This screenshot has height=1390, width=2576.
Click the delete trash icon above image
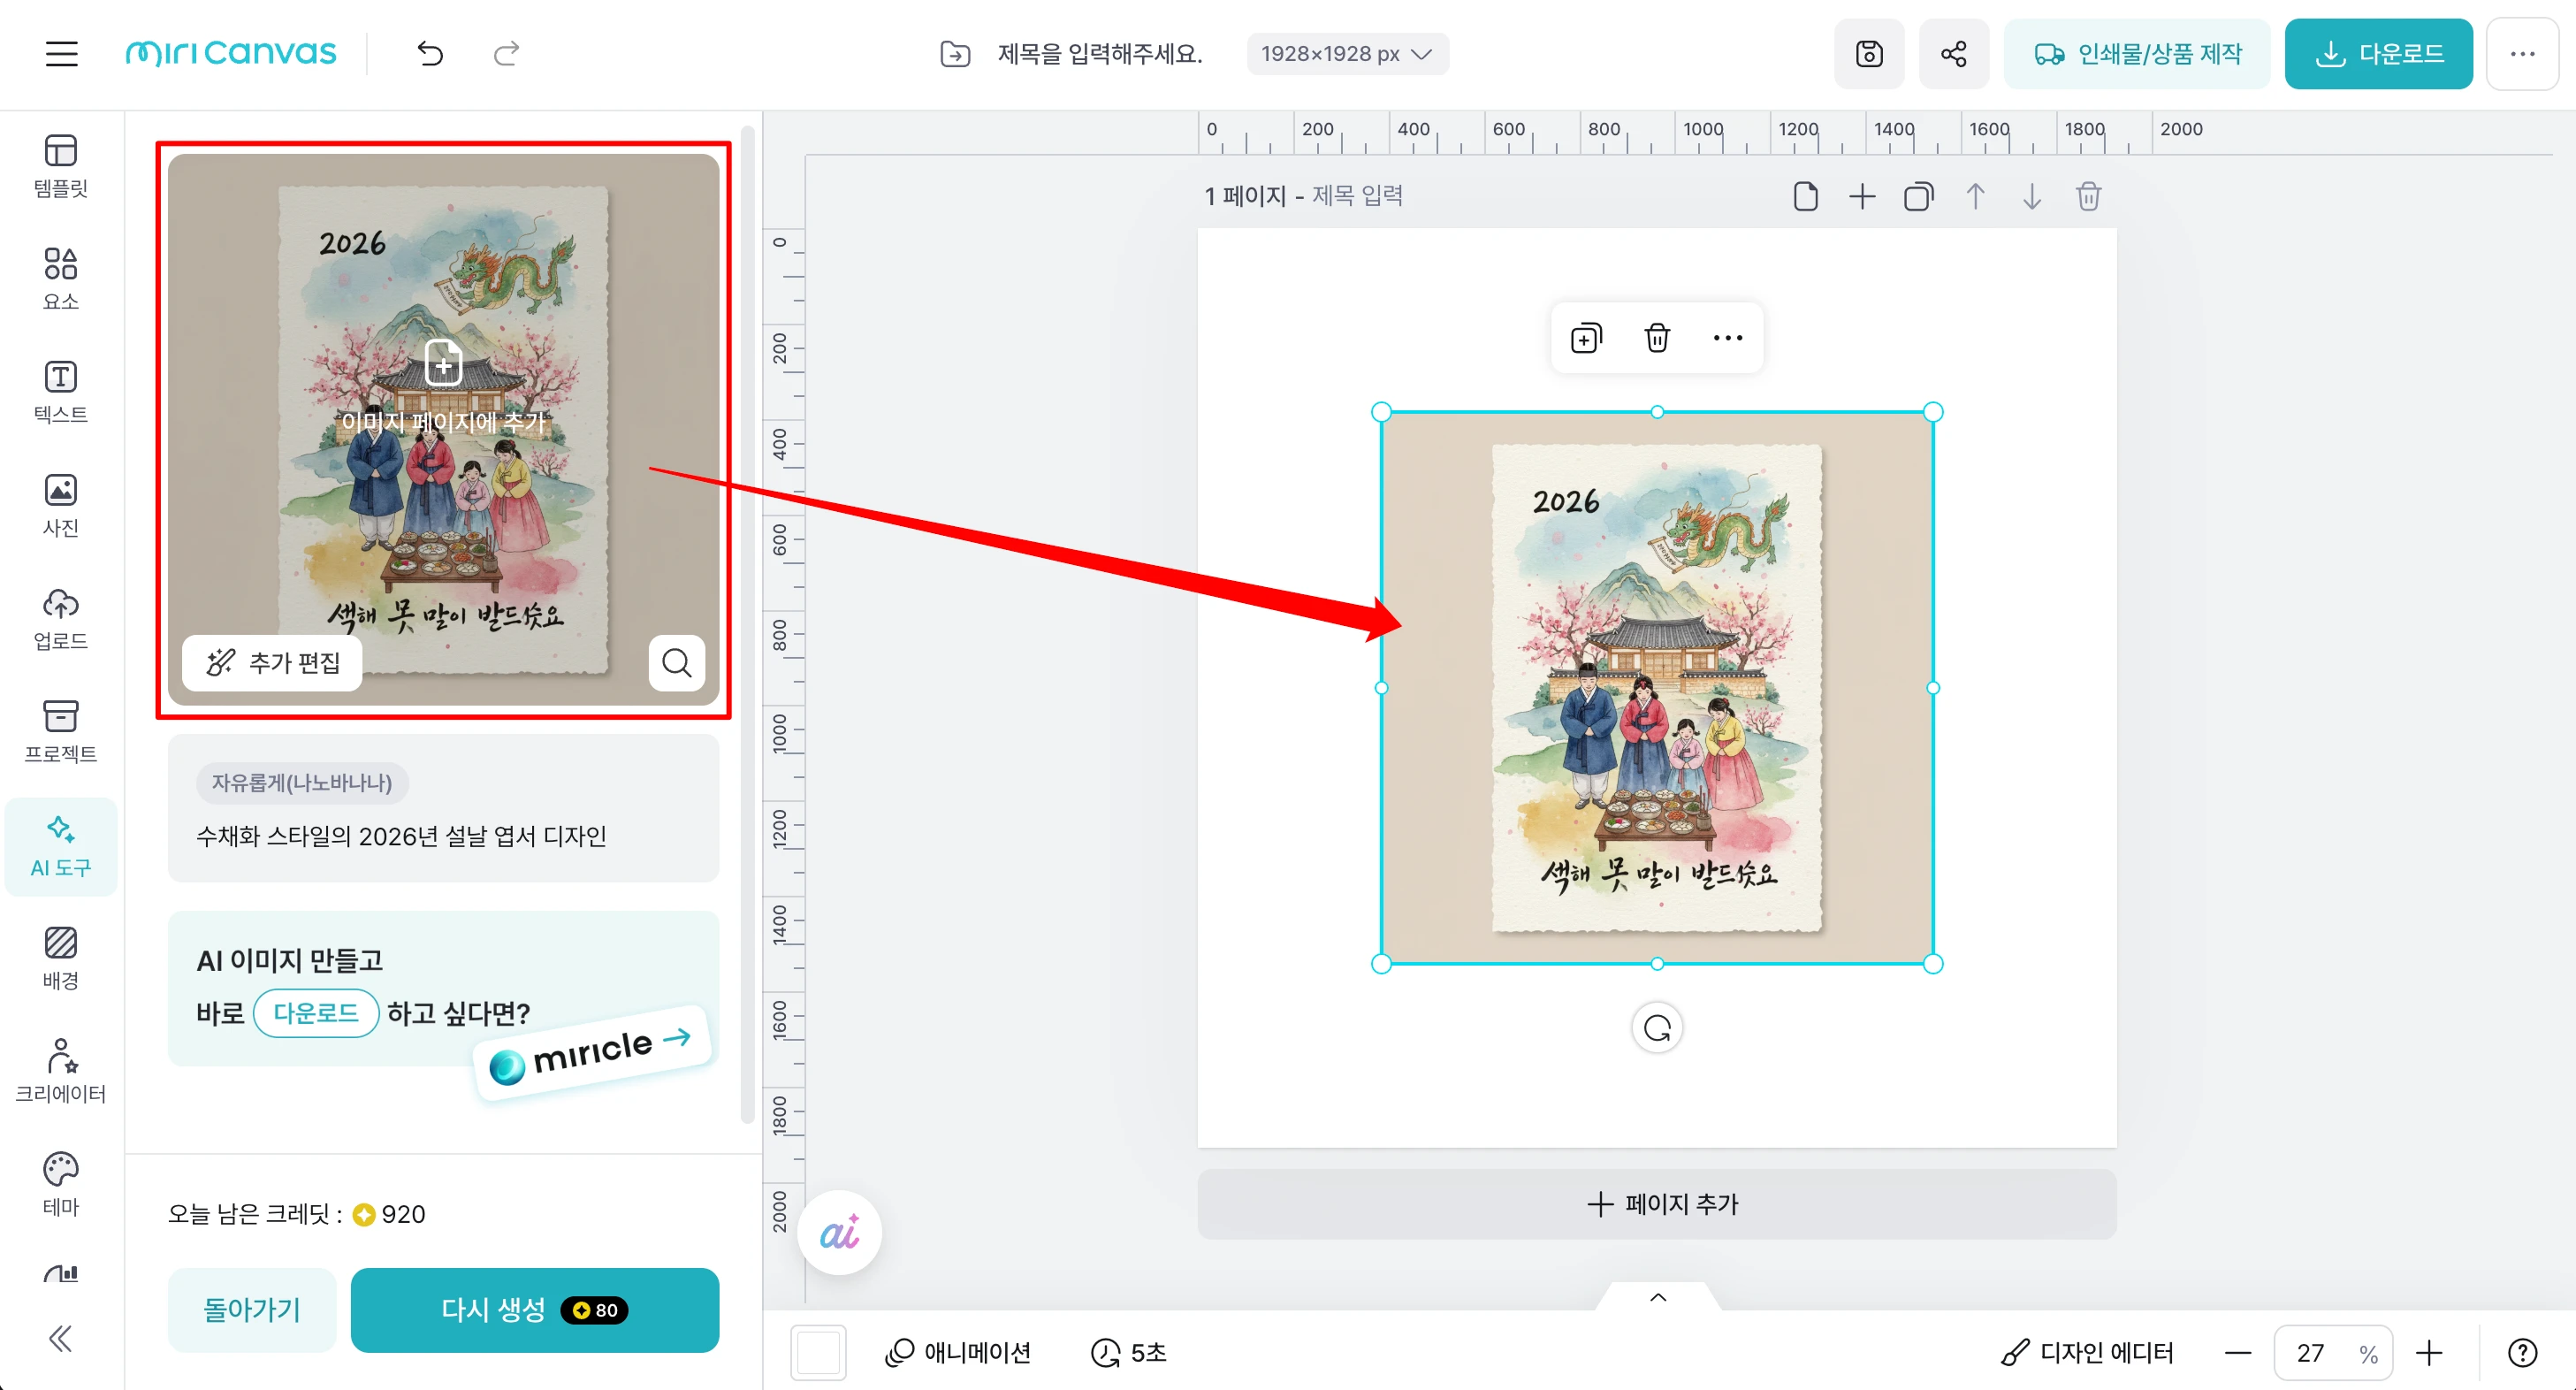[x=1657, y=338]
